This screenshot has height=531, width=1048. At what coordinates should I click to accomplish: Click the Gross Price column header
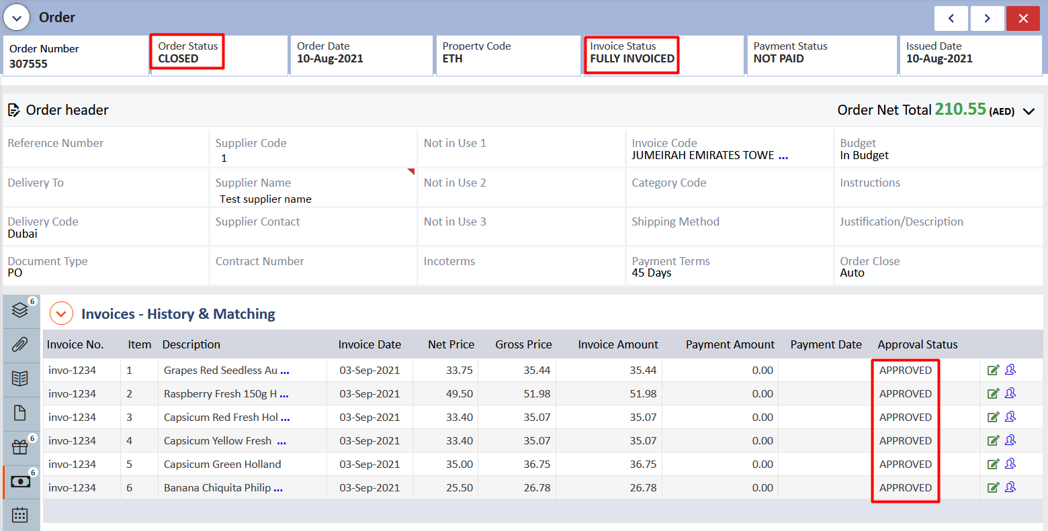[x=523, y=344]
